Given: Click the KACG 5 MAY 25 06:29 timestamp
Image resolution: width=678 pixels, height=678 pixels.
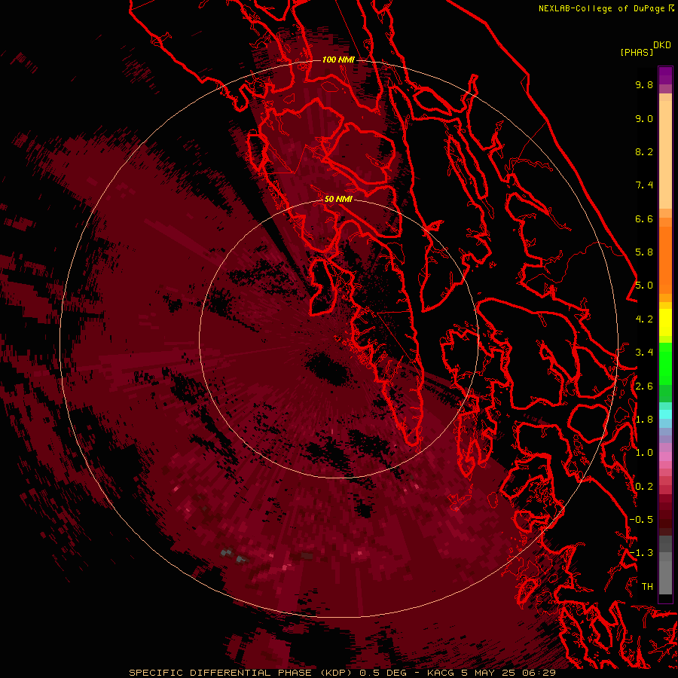Looking at the screenshot, I should (490, 673).
